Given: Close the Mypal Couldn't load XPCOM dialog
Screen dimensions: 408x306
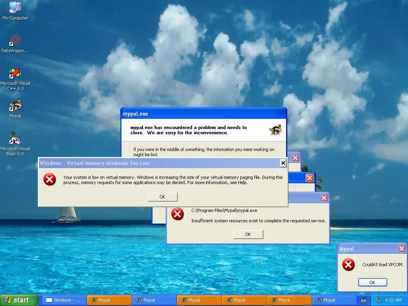Looking at the screenshot, I should pos(402,249).
